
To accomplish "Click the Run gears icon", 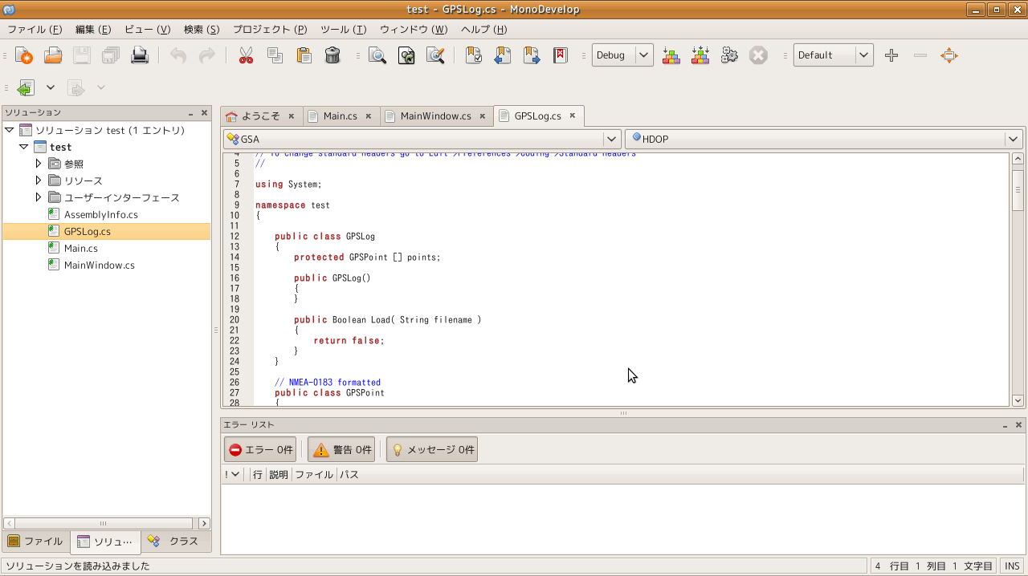I will click(x=729, y=55).
